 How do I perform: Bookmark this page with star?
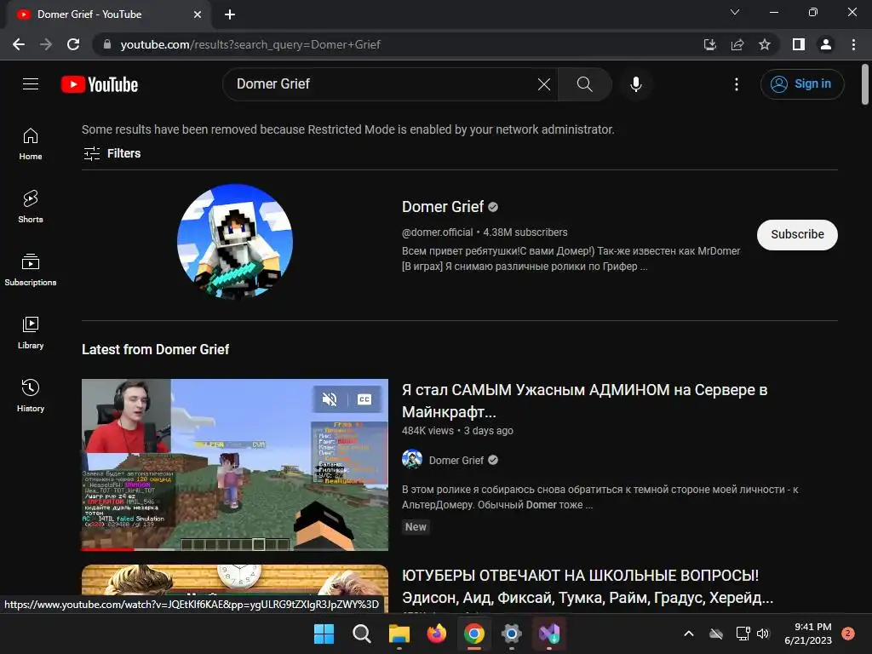pyautogui.click(x=765, y=44)
